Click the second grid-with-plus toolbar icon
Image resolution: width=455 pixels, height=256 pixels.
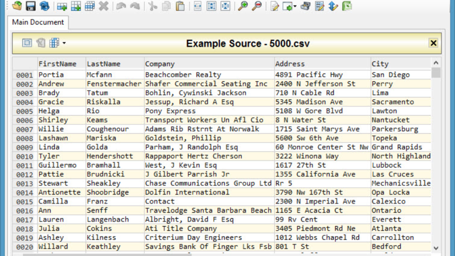(76, 6)
